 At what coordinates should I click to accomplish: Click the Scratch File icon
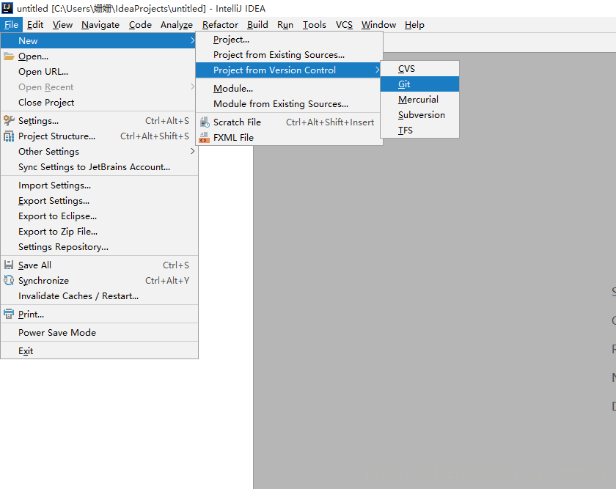coord(205,122)
